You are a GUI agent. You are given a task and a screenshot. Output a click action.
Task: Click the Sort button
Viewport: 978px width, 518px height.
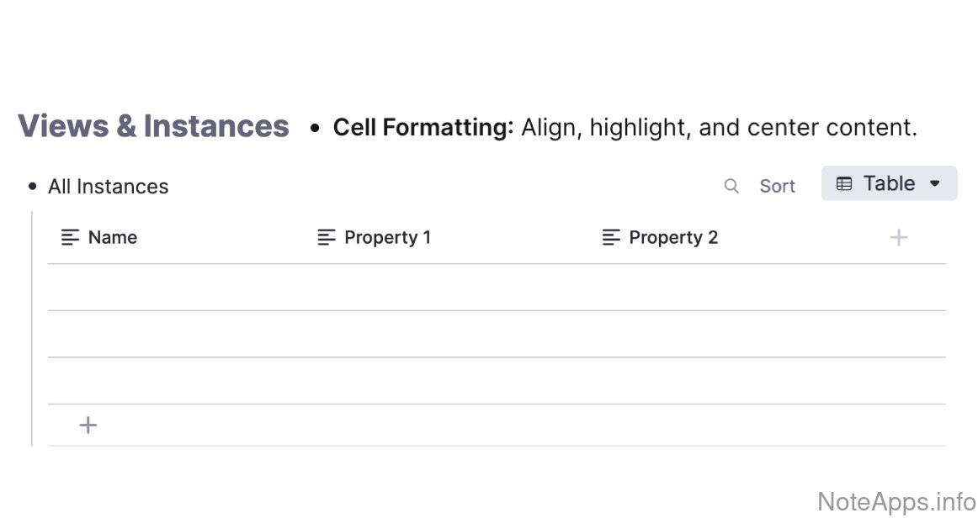(777, 186)
